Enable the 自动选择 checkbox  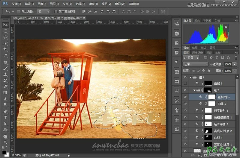pyautogui.click(x=18, y=11)
